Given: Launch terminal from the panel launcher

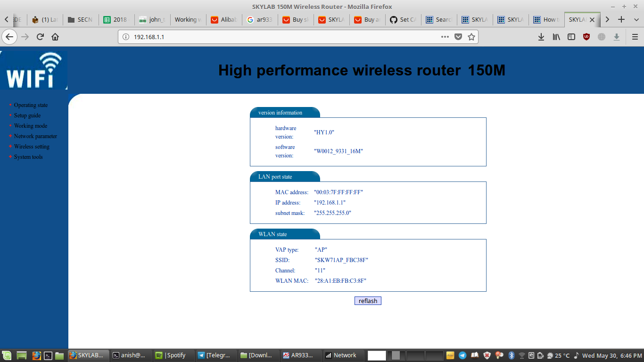Looking at the screenshot, I should pos(48,355).
